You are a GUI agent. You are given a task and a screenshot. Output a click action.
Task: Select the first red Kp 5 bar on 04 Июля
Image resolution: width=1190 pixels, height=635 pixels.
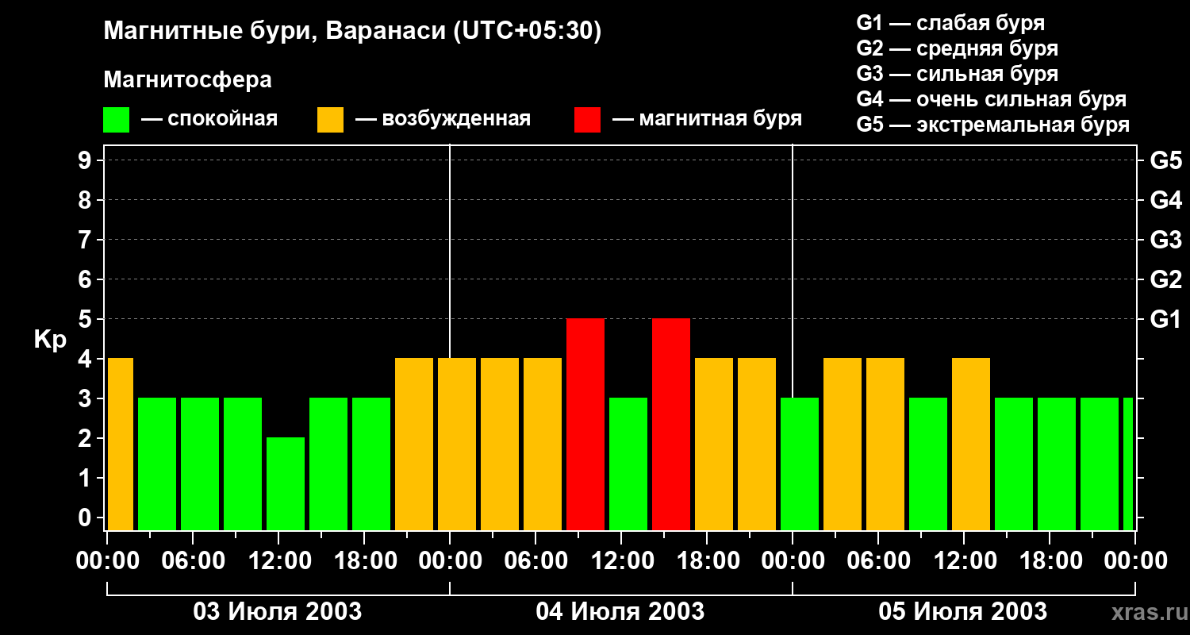pyautogui.click(x=585, y=425)
